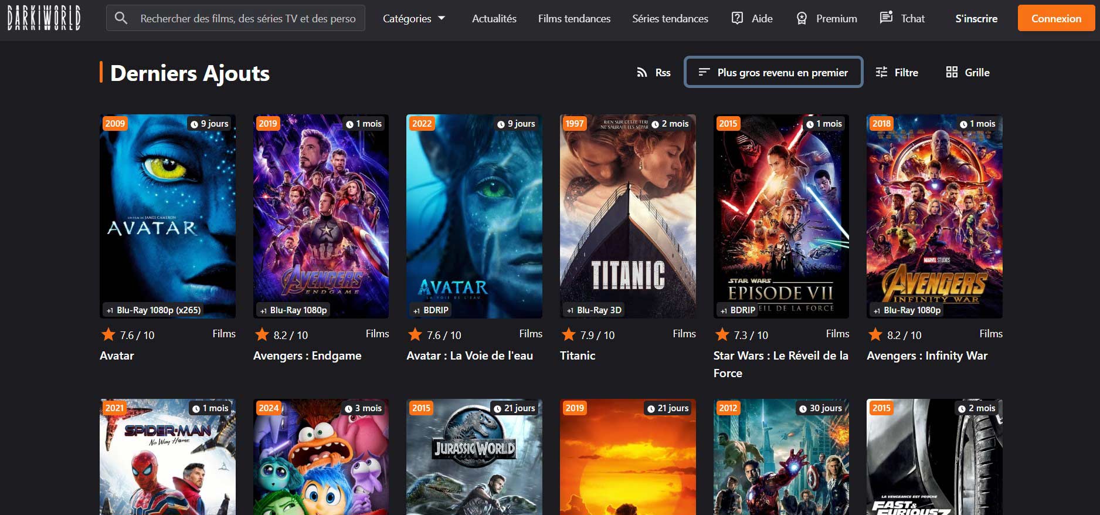Image resolution: width=1100 pixels, height=515 pixels.
Task: Go to Séries tendances
Action: coord(670,18)
